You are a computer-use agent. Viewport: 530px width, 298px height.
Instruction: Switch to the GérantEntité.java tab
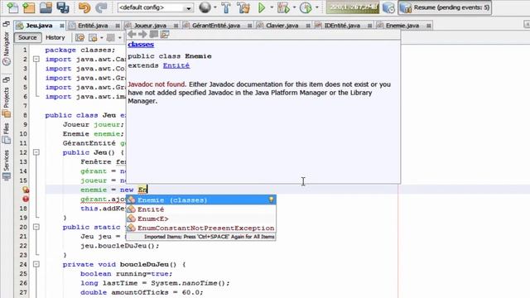(x=216, y=26)
